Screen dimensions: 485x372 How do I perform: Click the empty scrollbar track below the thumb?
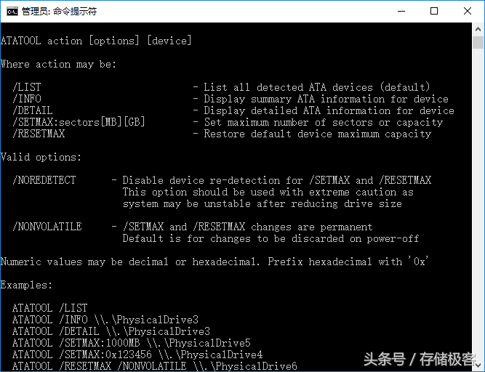[478, 204]
